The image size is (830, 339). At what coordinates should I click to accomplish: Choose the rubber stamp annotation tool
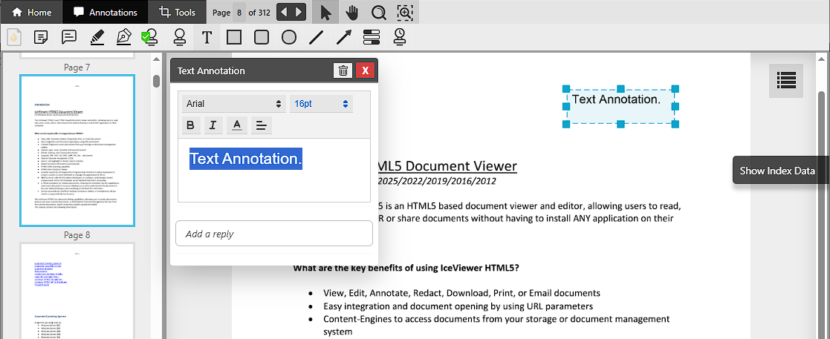click(x=178, y=36)
